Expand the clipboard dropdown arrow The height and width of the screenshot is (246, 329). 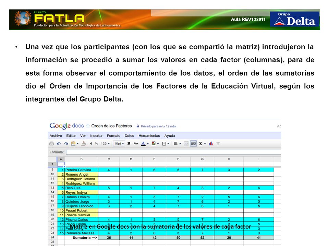(78, 143)
